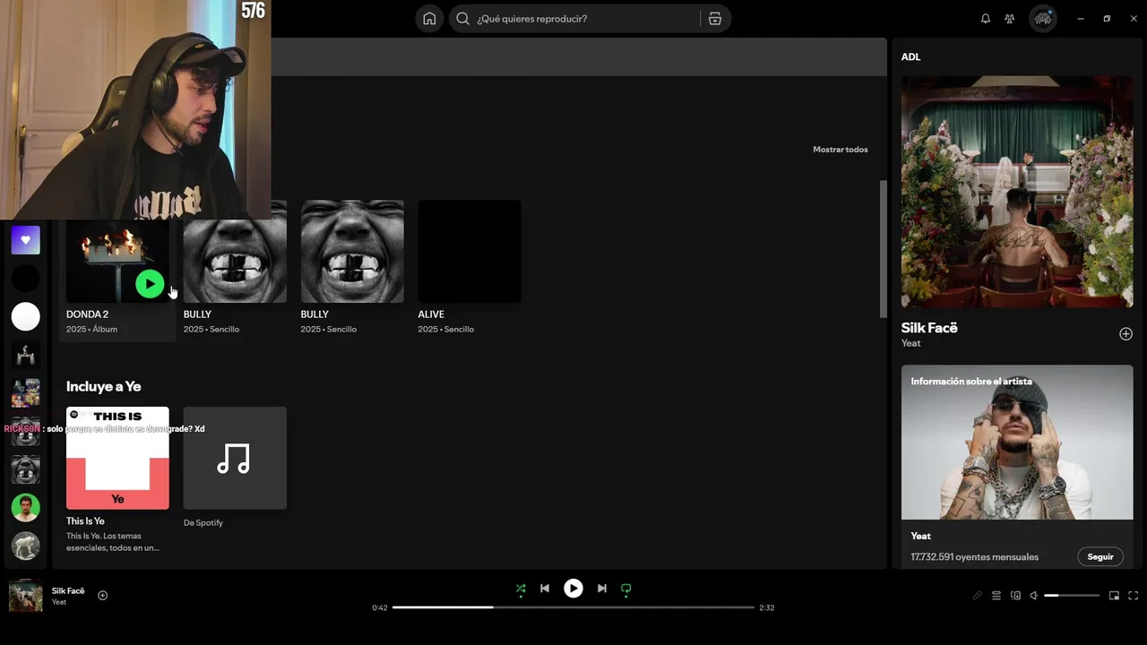The height and width of the screenshot is (645, 1147).
Task: Enter full screen view
Action: (x=1133, y=596)
